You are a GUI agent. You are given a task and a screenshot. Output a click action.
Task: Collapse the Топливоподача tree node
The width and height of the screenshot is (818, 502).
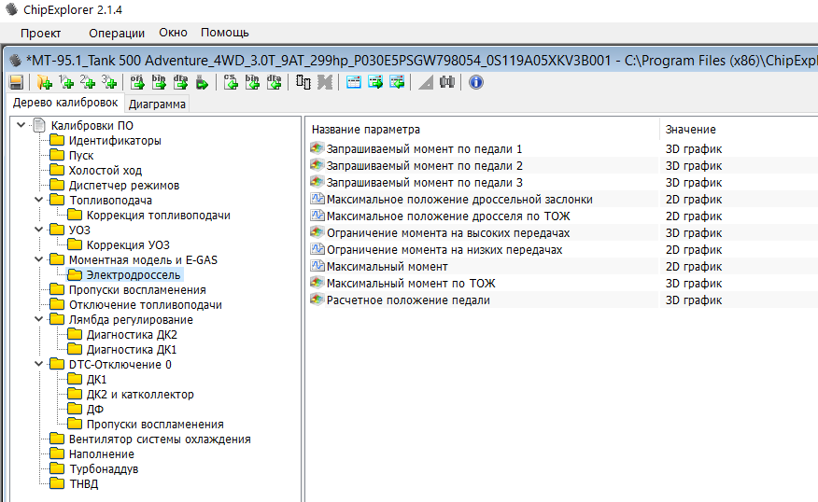(38, 201)
